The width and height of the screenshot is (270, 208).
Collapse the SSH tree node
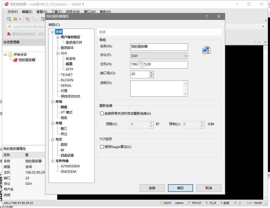pos(58,53)
